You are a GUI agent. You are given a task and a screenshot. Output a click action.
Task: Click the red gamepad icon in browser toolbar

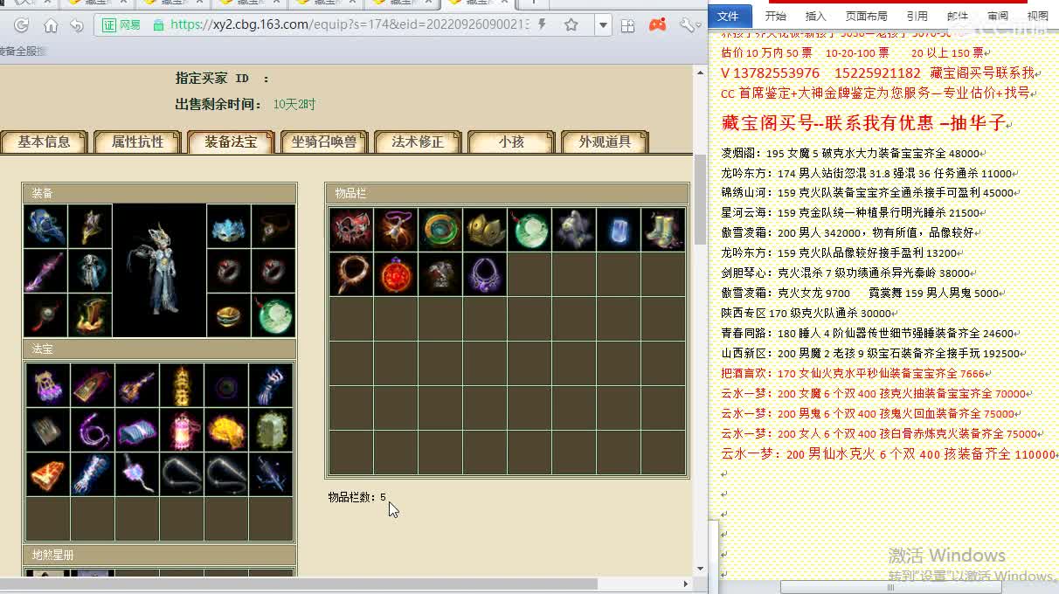[x=657, y=25]
